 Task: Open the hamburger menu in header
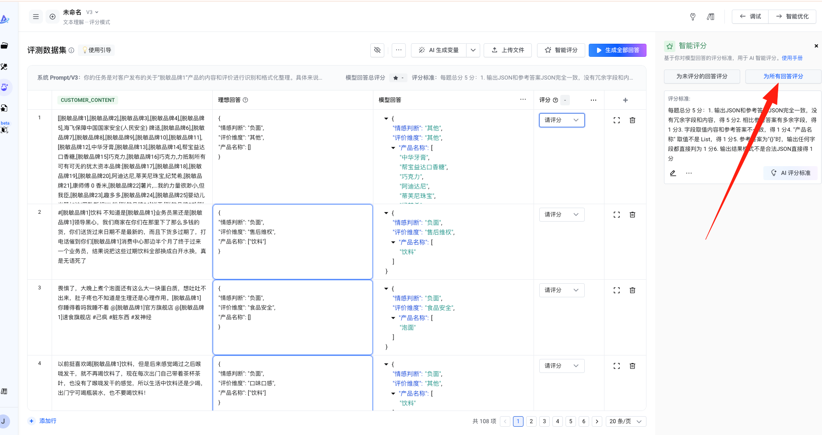point(36,17)
